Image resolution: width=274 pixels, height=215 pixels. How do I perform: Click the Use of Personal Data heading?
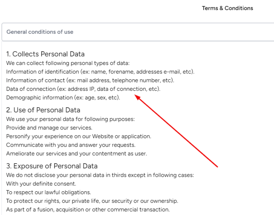pos(43,110)
